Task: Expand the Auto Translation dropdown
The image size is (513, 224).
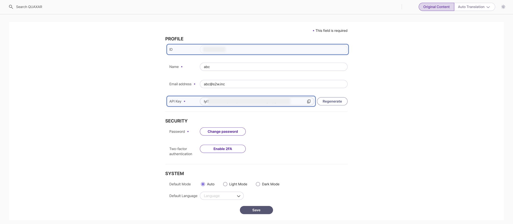Action: pos(474,7)
